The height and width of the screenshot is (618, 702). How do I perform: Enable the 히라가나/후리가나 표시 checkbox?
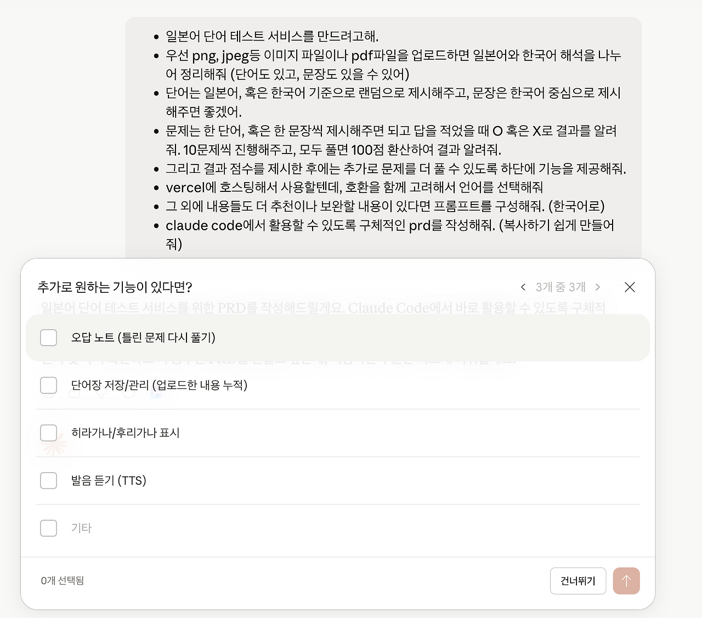(x=49, y=433)
